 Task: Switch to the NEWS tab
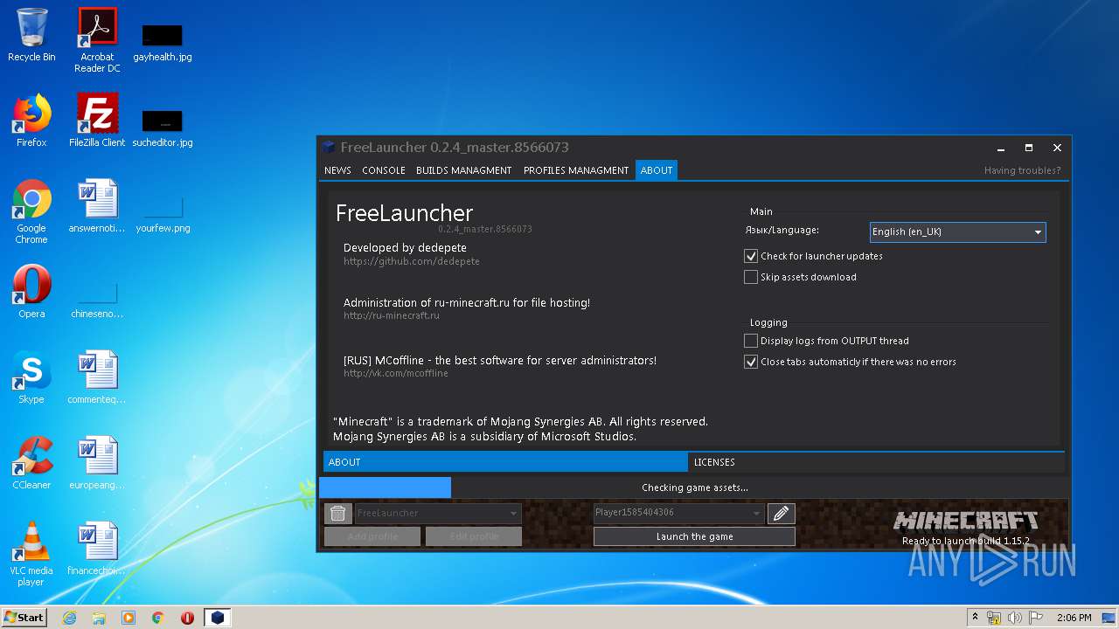tap(337, 170)
